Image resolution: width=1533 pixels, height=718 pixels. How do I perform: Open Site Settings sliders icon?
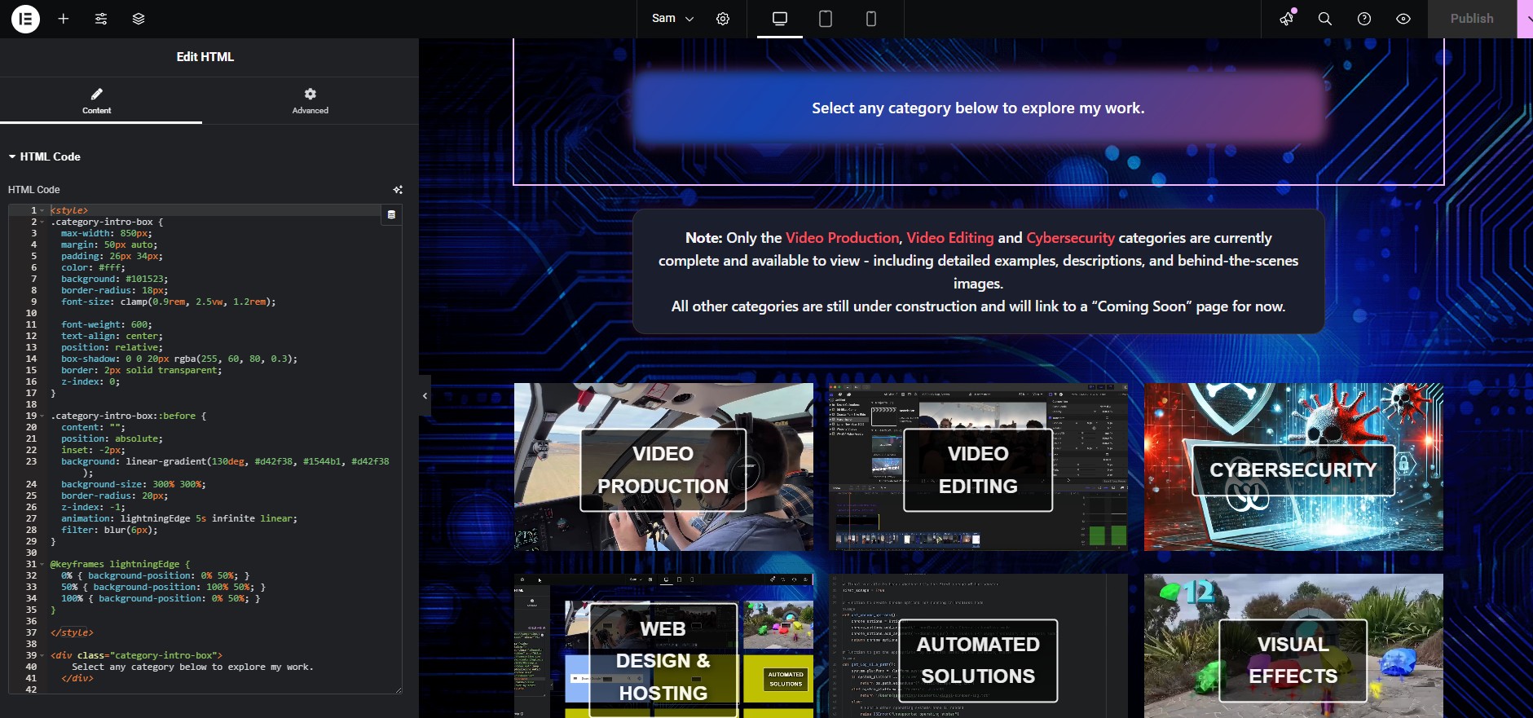pos(101,19)
